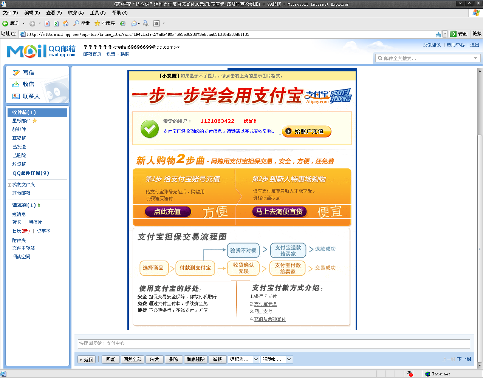Click the toolbar icon right of Print
The height and width of the screenshot is (378, 483).
coord(156,23)
